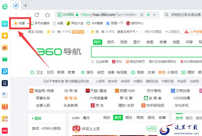Open the sidebar red rounded icon
The height and width of the screenshot is (136, 202).
click(x=5, y=131)
